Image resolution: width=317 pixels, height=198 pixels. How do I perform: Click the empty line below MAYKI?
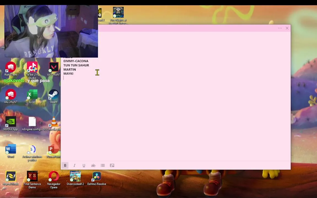click(x=176, y=78)
